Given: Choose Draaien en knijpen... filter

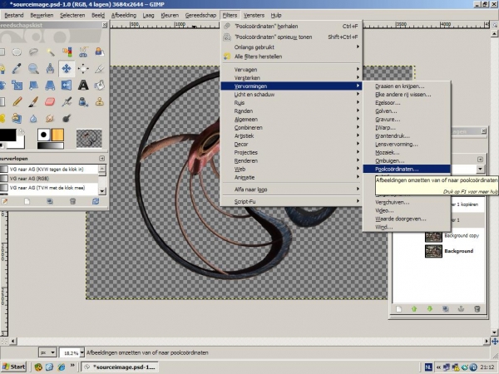Looking at the screenshot, I should (407, 86).
